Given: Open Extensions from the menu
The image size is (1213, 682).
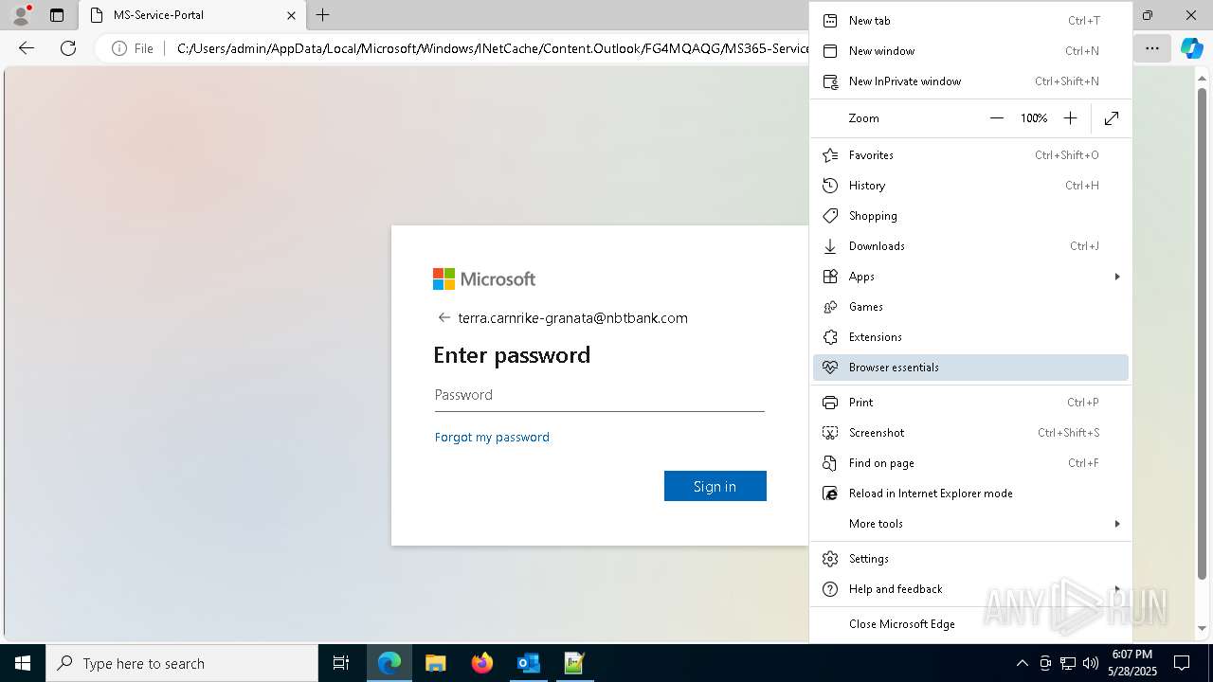Looking at the screenshot, I should (970, 337).
